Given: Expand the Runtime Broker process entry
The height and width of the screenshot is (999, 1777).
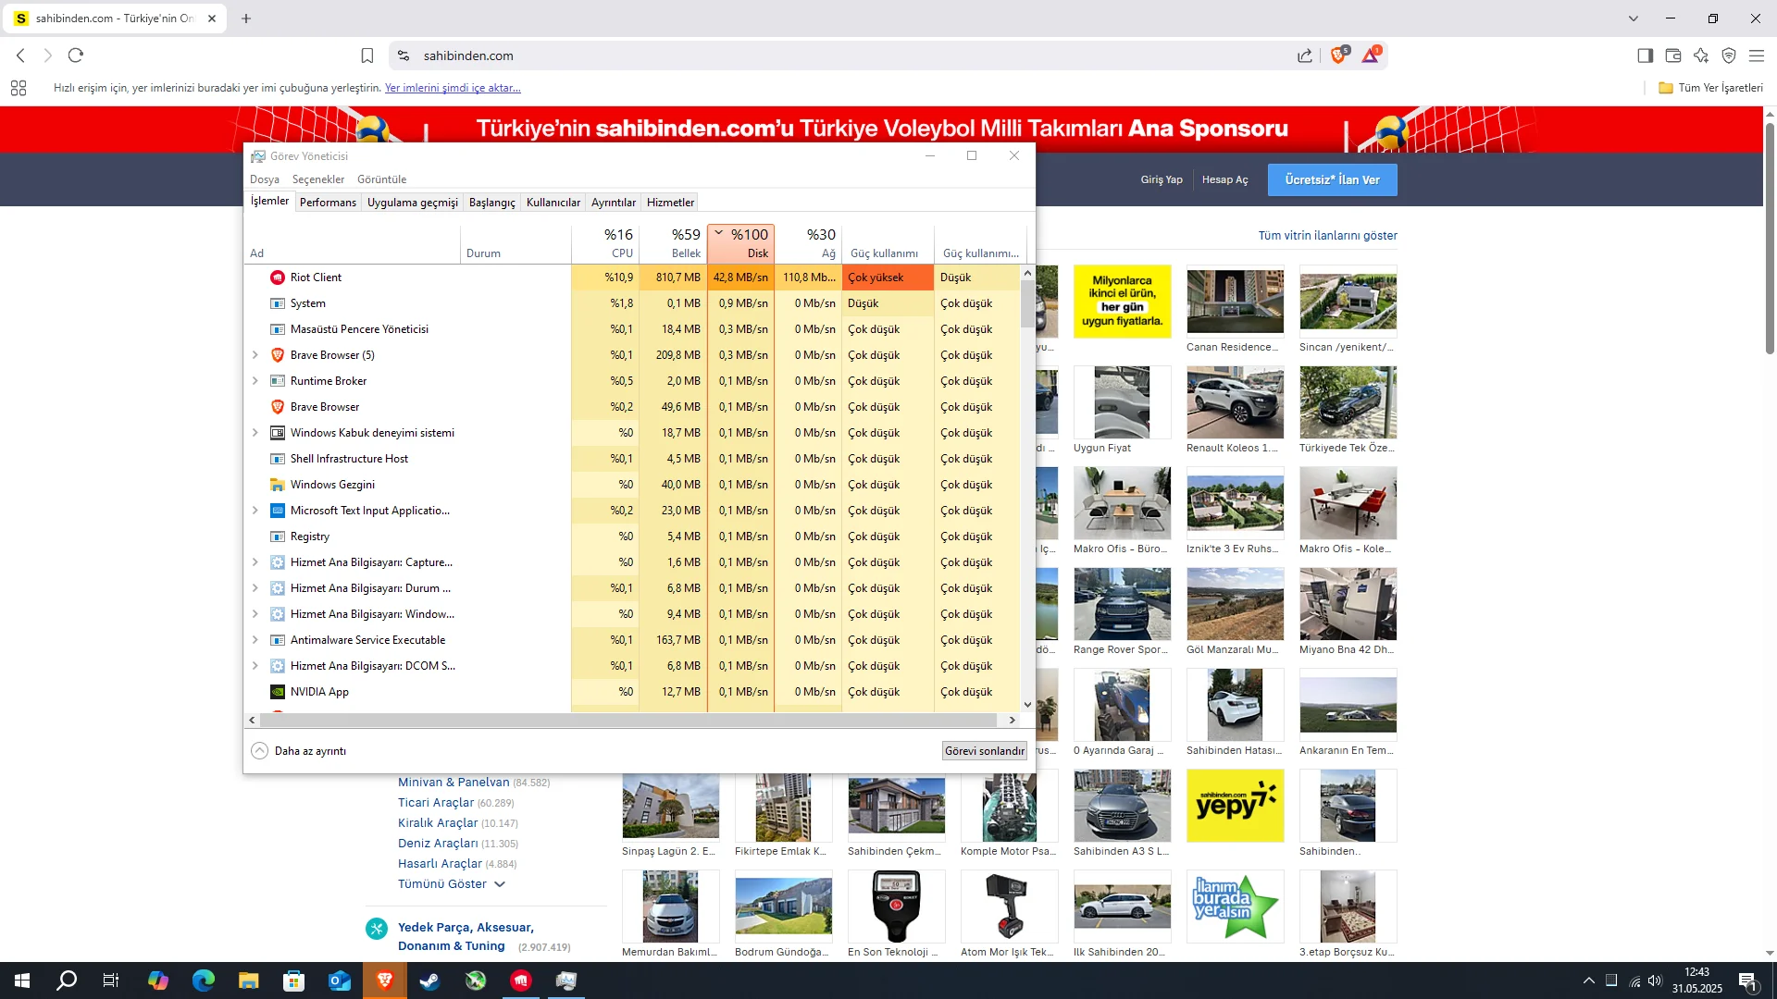Looking at the screenshot, I should (x=255, y=381).
